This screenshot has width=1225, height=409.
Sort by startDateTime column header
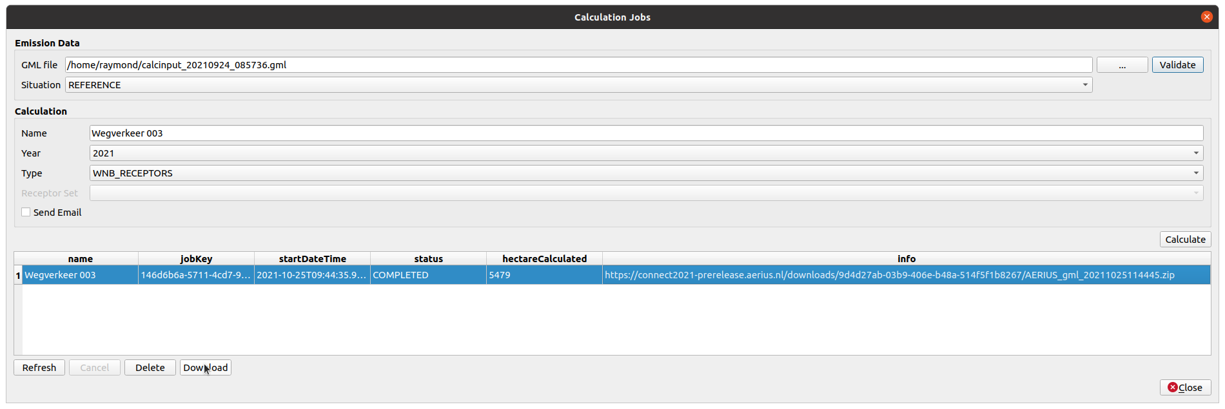[x=312, y=259]
